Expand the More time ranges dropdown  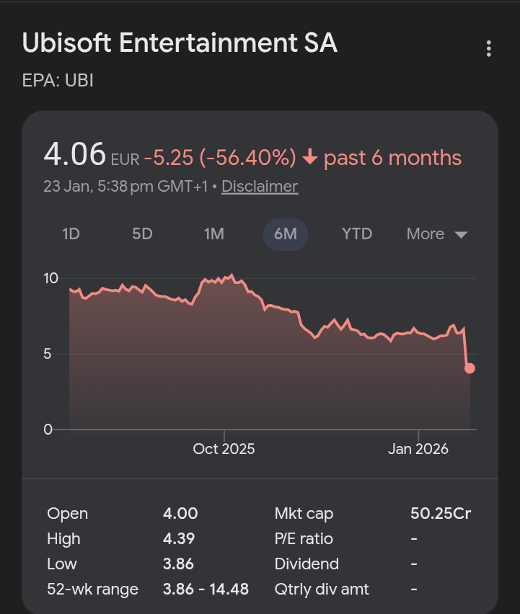tap(426, 234)
